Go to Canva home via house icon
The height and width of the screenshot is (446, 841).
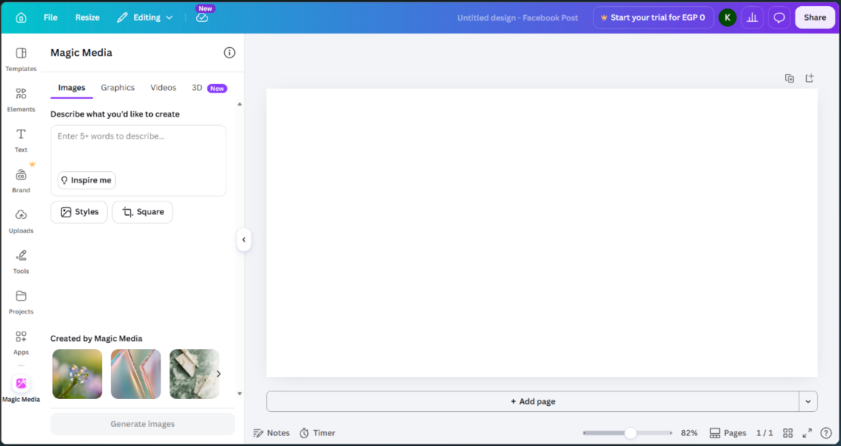tap(21, 17)
